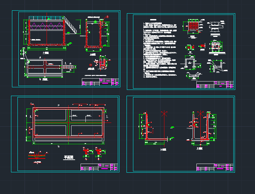Select the narrow tank cross-section view
255x194 pixels.
click(95, 34)
